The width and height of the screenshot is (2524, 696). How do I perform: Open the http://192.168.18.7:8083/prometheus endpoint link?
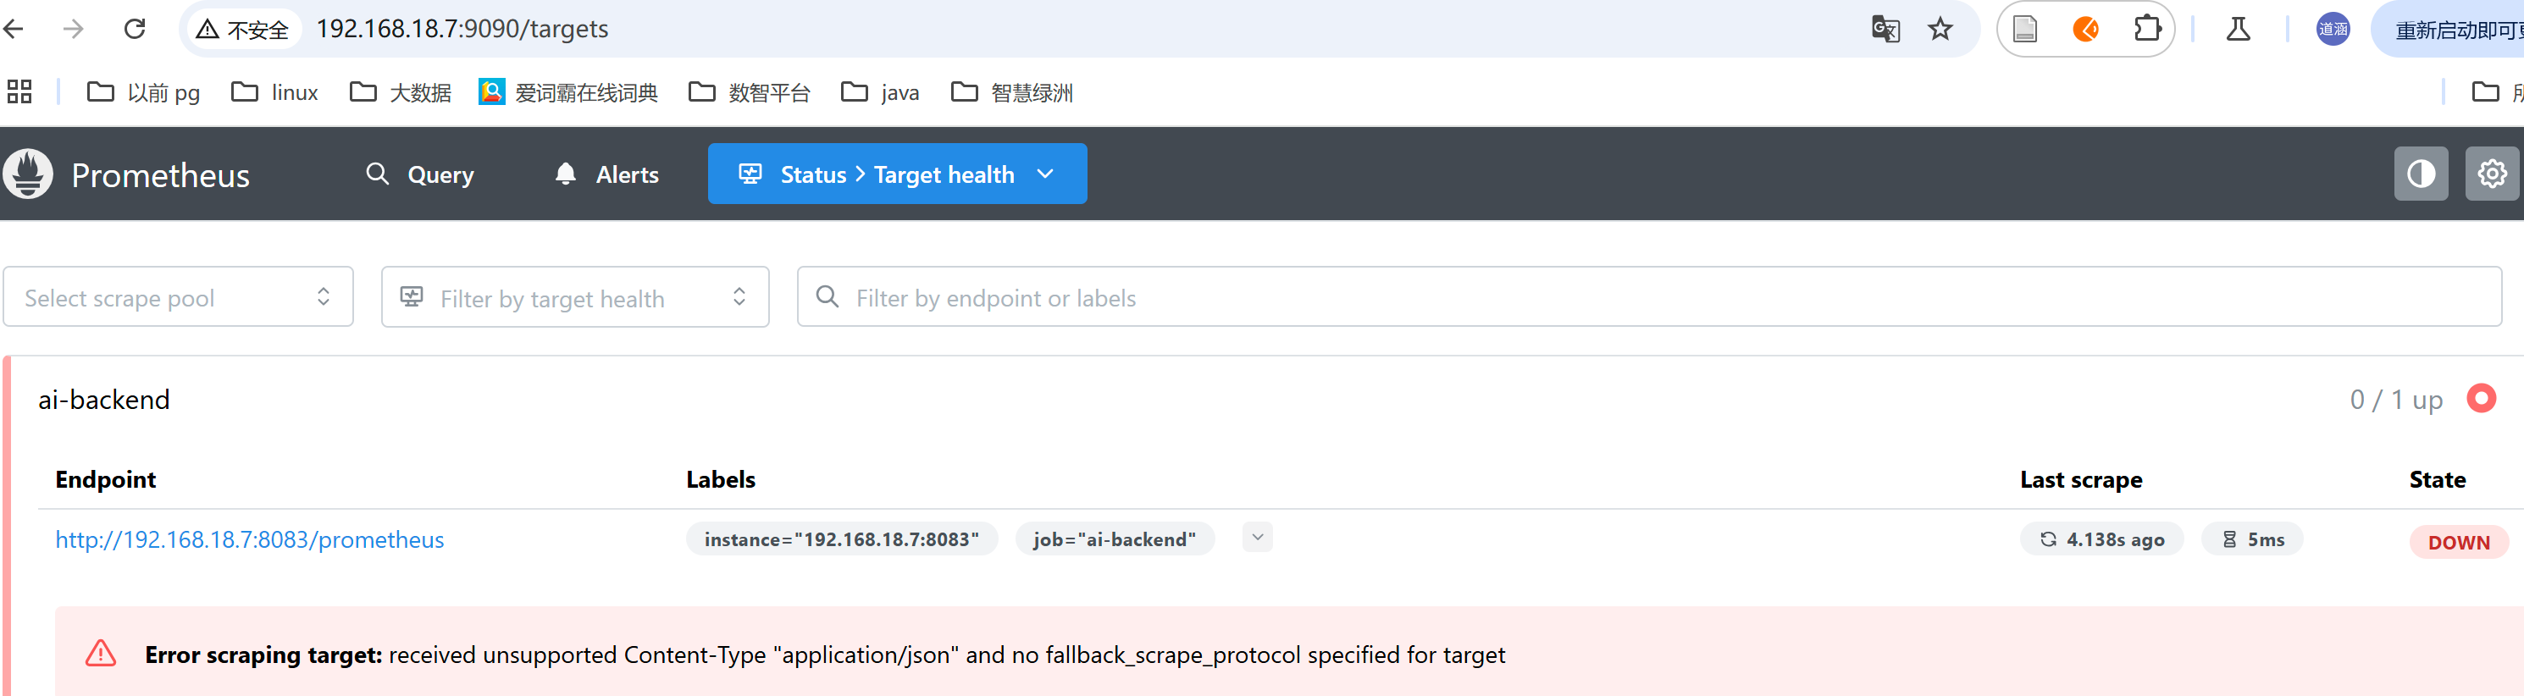tap(250, 539)
